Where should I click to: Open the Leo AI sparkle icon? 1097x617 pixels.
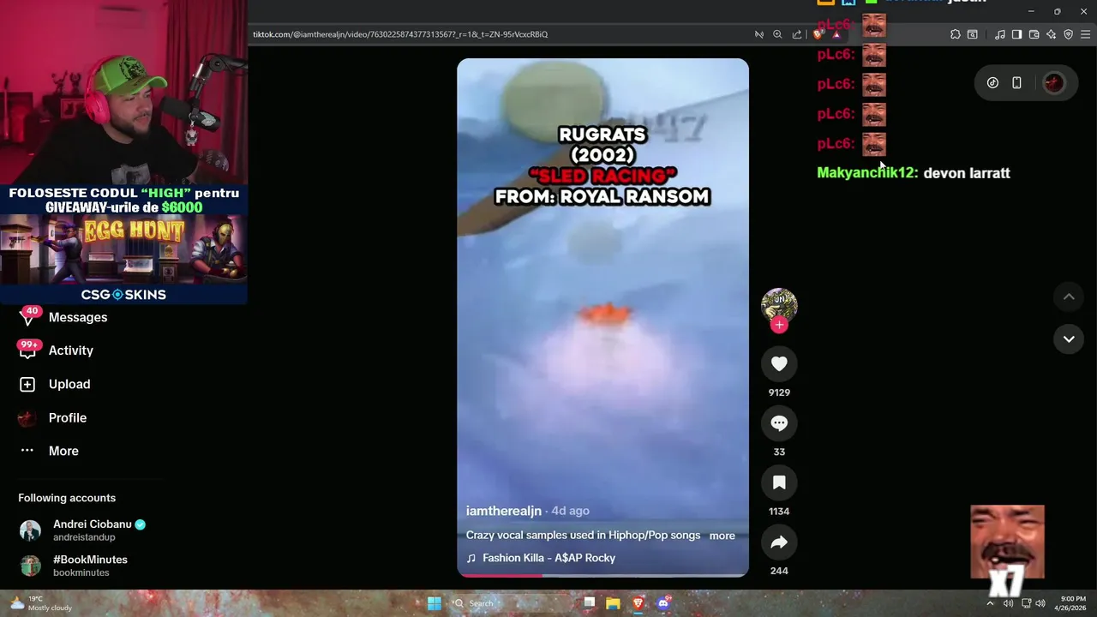1052,34
